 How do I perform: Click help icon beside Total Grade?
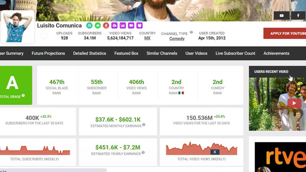pos(23,96)
